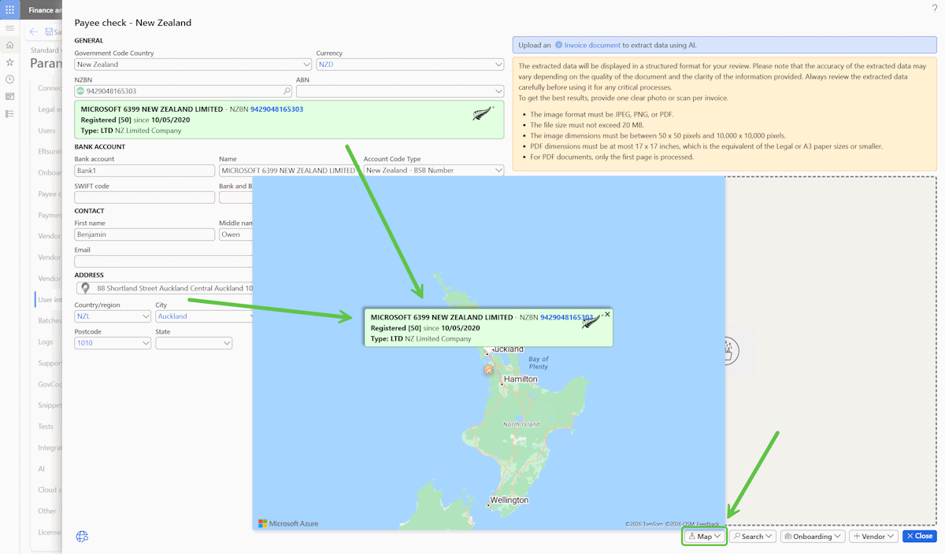The height and width of the screenshot is (554, 945).
Task: Open the app launcher waffle icon
Action: (9, 10)
